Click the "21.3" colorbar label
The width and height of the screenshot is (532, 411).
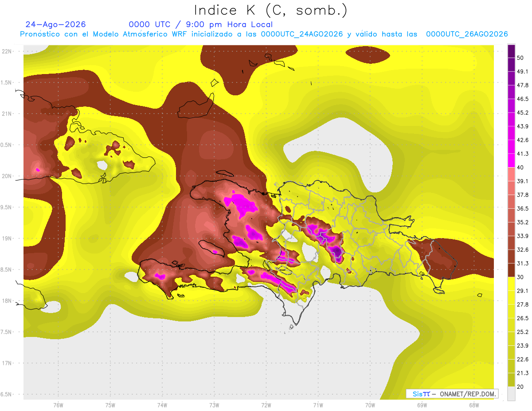tap(523, 373)
